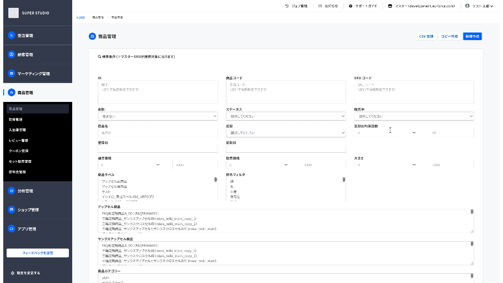The height and width of the screenshot is (283, 503).
Task: Click the サンクスアップセル商品 list scrollbar
Action: pos(472,244)
